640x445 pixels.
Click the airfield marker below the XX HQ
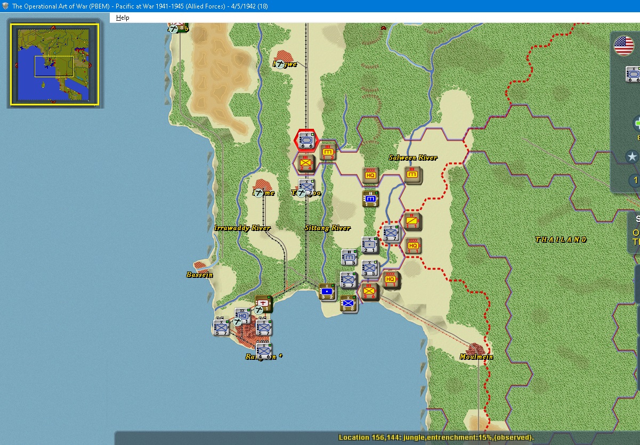tap(237, 322)
